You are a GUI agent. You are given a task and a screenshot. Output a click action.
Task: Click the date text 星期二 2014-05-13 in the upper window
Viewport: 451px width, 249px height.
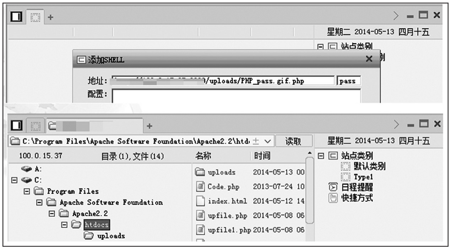click(x=360, y=32)
